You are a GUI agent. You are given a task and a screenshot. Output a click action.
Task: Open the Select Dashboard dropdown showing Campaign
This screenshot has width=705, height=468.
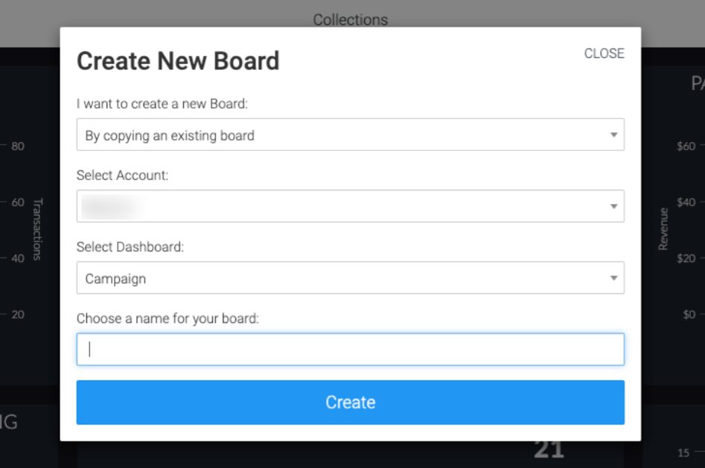(350, 278)
